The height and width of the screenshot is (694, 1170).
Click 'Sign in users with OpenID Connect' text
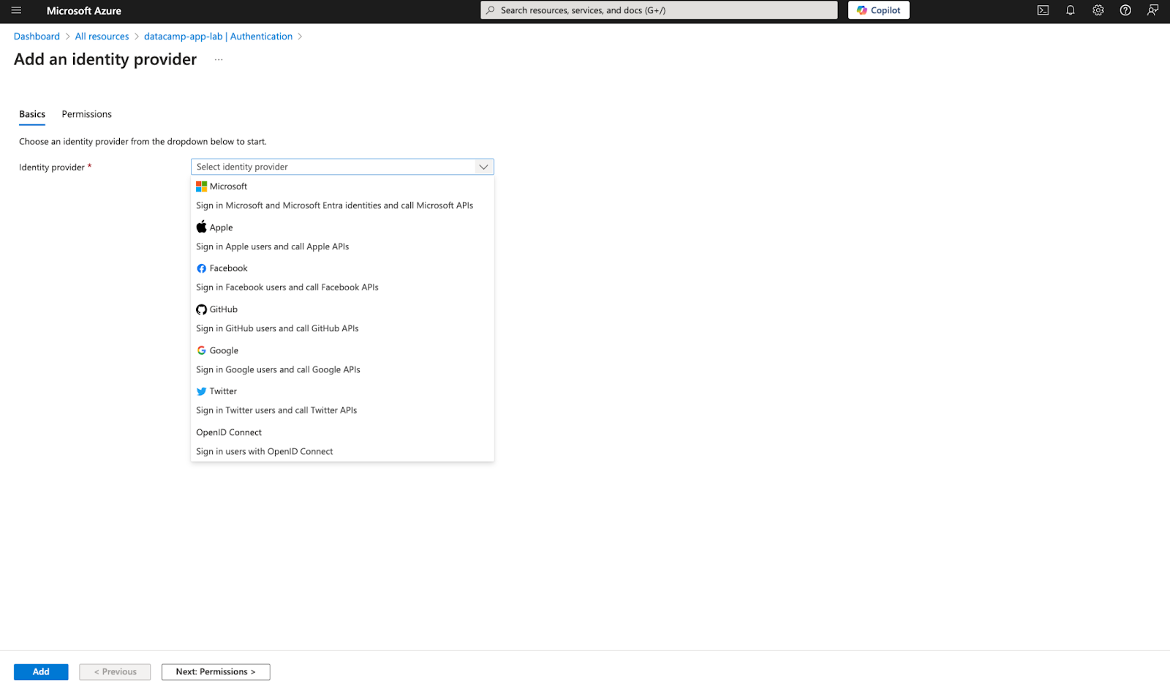tap(264, 451)
